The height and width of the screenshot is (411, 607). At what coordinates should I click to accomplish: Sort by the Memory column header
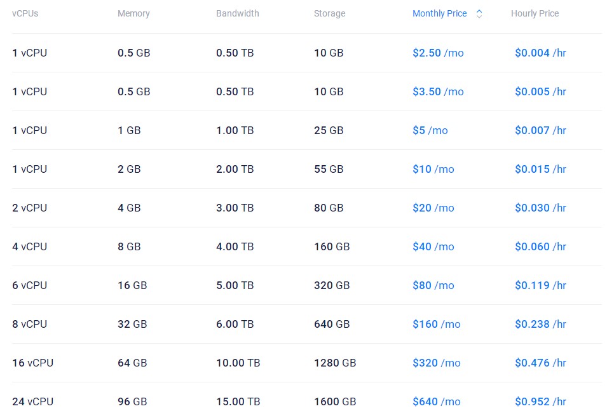pyautogui.click(x=133, y=13)
